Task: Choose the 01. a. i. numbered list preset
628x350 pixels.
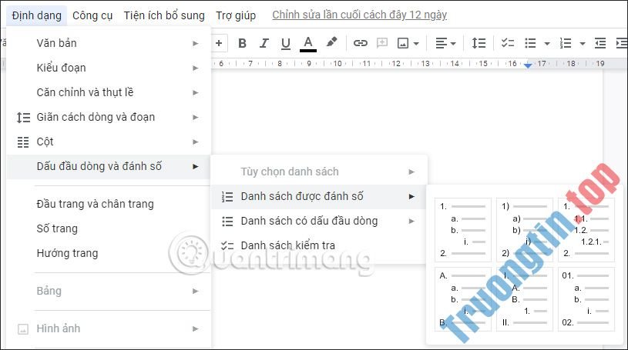Action: [x=586, y=299]
